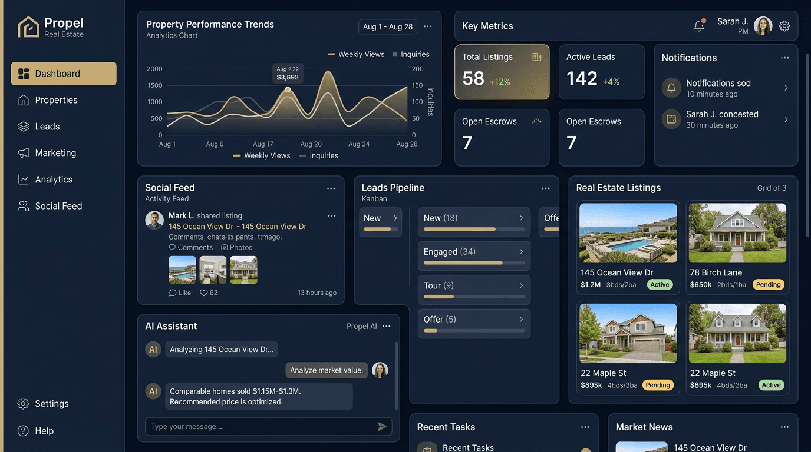Click the building icon on Total Listings card

click(537, 57)
